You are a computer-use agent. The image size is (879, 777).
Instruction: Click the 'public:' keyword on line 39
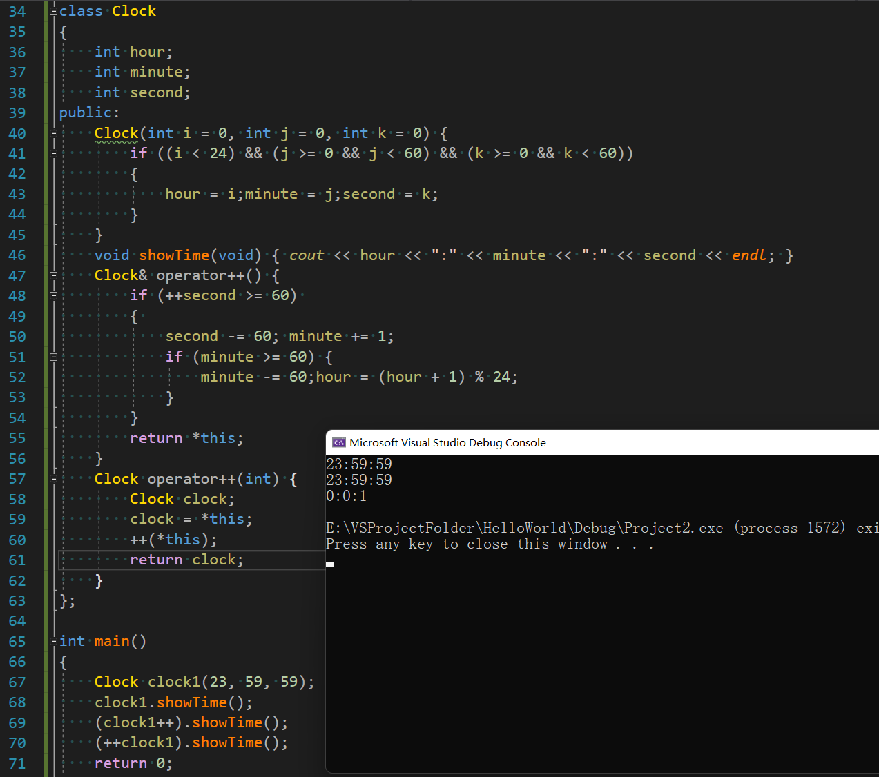[89, 112]
